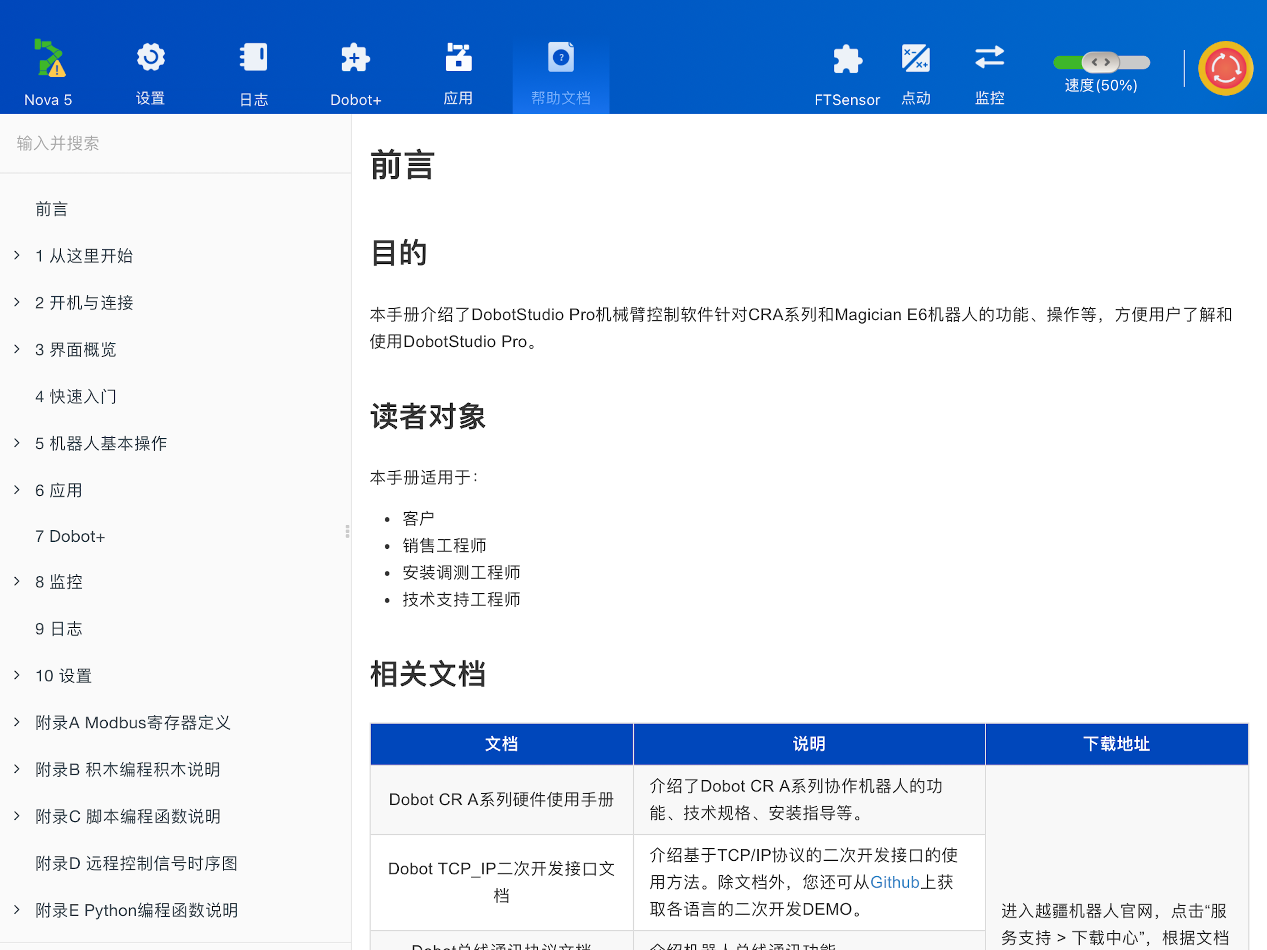Focus the 输入并搜索 search field
1267x950 pixels.
(x=175, y=143)
